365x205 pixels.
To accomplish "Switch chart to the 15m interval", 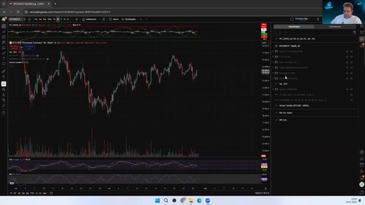I will coord(50,19).
